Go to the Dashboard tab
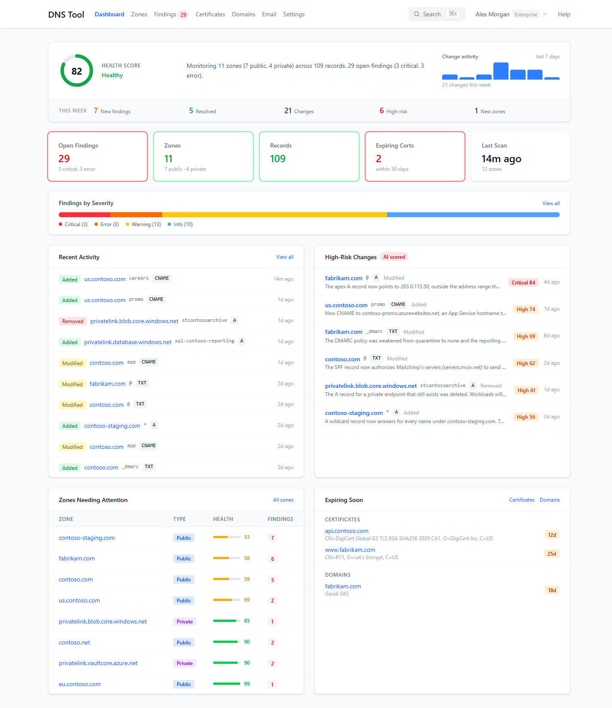Image resolution: width=612 pixels, height=708 pixels. [110, 14]
